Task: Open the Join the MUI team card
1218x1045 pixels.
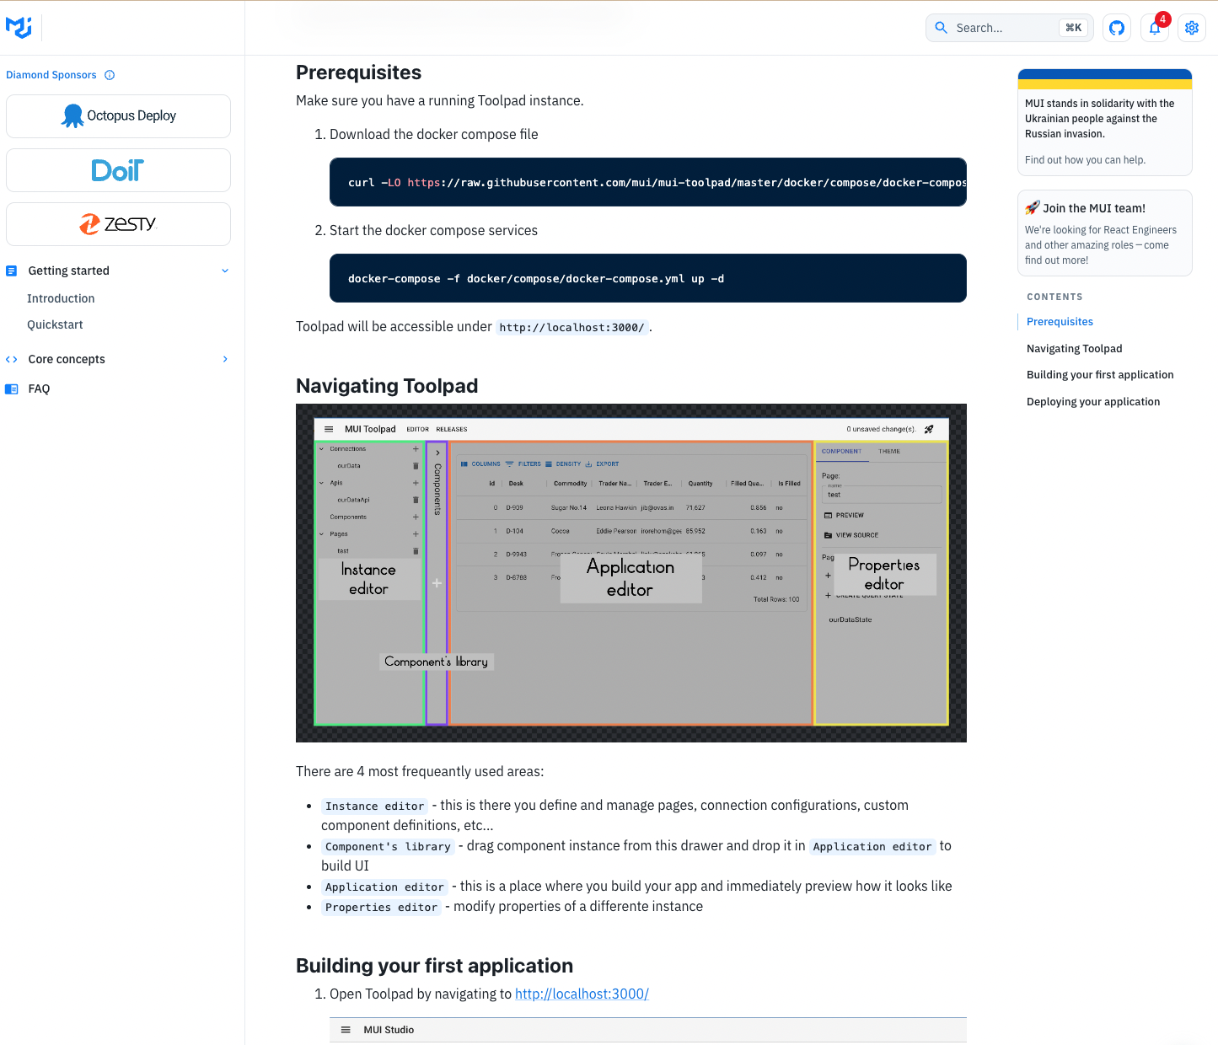Action: [1104, 233]
